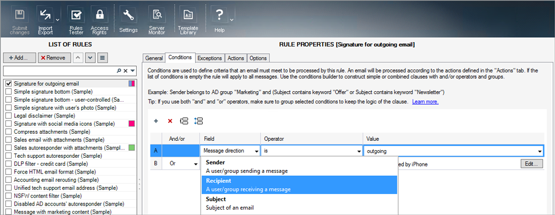Screen dimensions: 555x215
Task: Switch to the Exceptions tab
Action: point(210,58)
